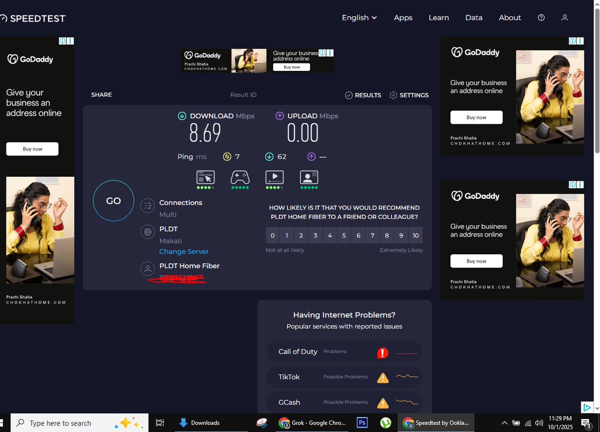This screenshot has height=432, width=600.
Task: Click the upload latency icon in Ping row
Action: click(311, 157)
